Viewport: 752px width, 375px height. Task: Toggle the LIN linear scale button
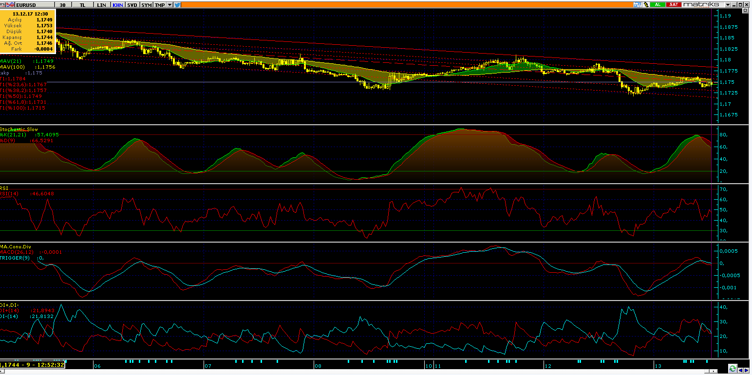[101, 4]
